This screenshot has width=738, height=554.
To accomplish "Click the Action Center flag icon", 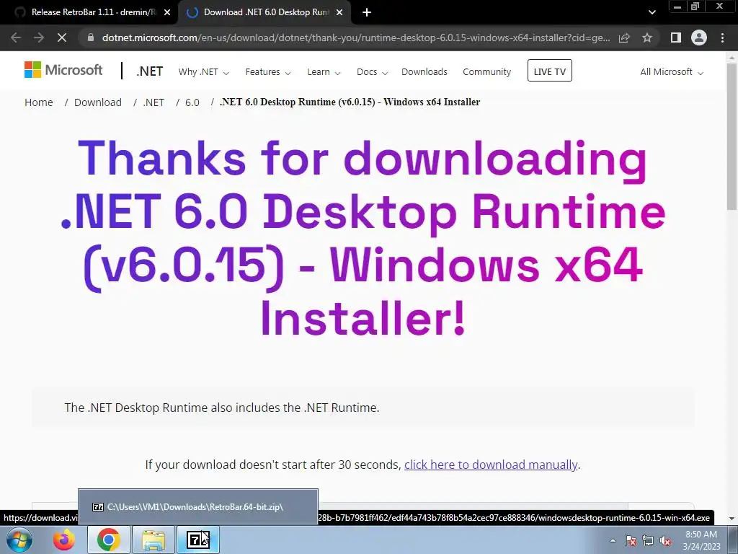I will pos(631,540).
